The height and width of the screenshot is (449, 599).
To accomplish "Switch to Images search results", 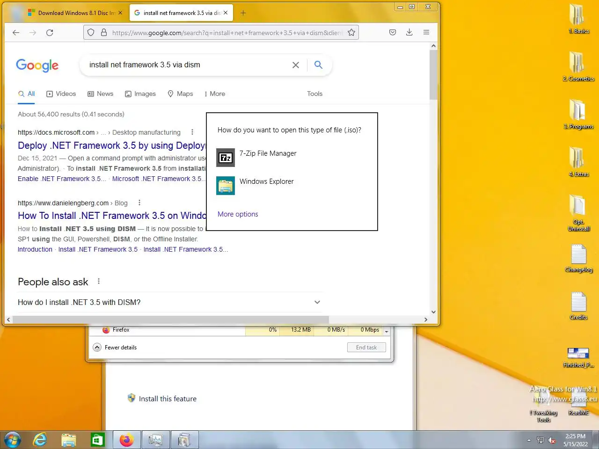I will [x=140, y=94].
